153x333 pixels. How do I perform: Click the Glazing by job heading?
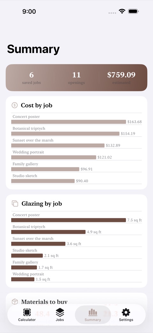[41, 204]
